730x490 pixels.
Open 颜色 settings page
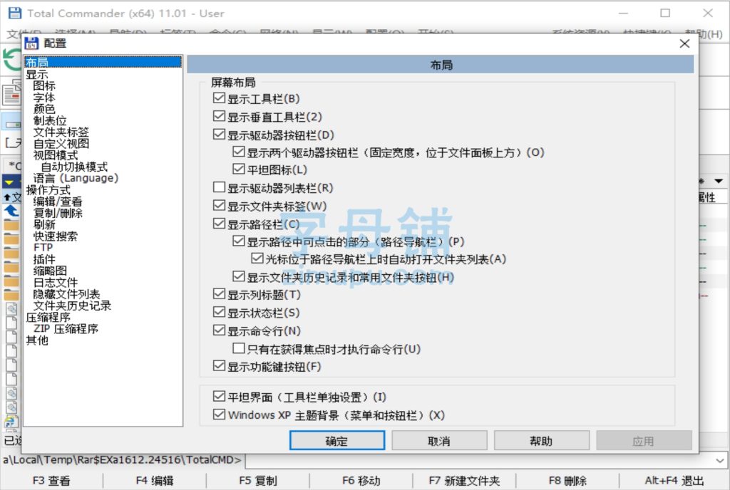click(44, 109)
